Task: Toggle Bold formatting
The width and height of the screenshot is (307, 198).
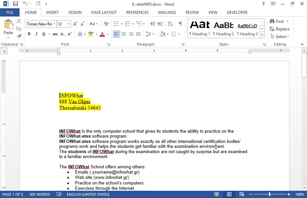Action: click(x=29, y=34)
